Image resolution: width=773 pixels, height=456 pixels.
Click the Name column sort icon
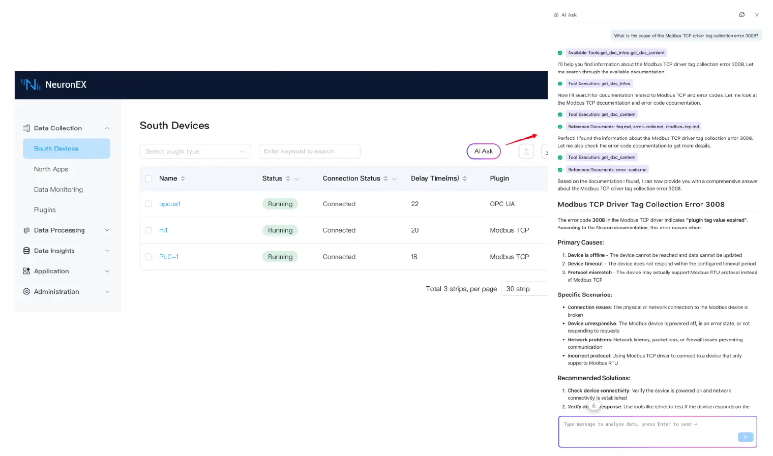tap(183, 178)
